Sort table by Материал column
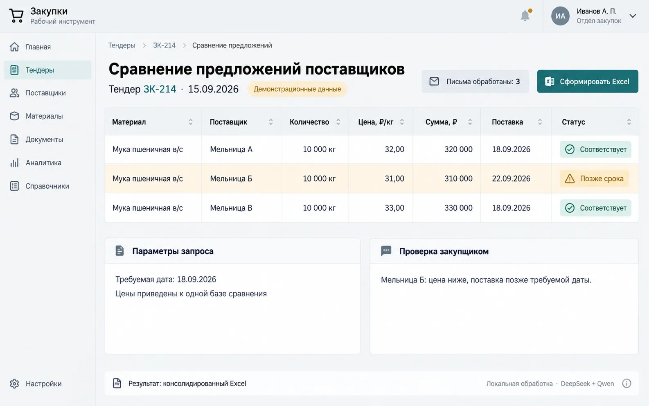 (191, 122)
